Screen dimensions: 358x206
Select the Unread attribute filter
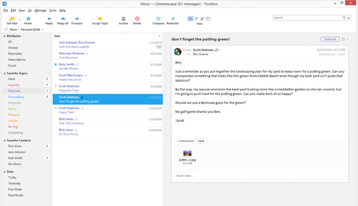[13, 48]
